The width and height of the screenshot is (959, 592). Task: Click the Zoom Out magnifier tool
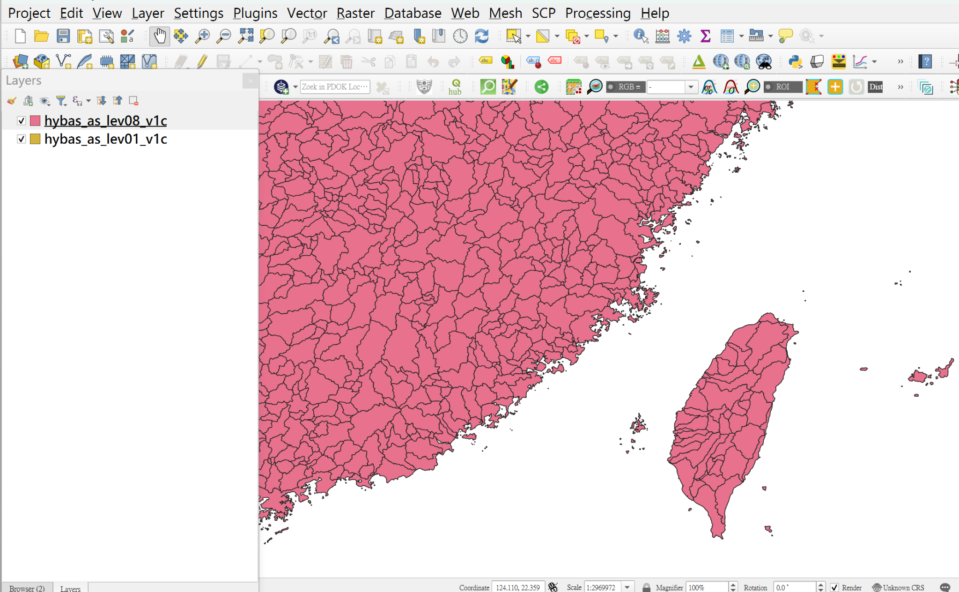coord(224,36)
